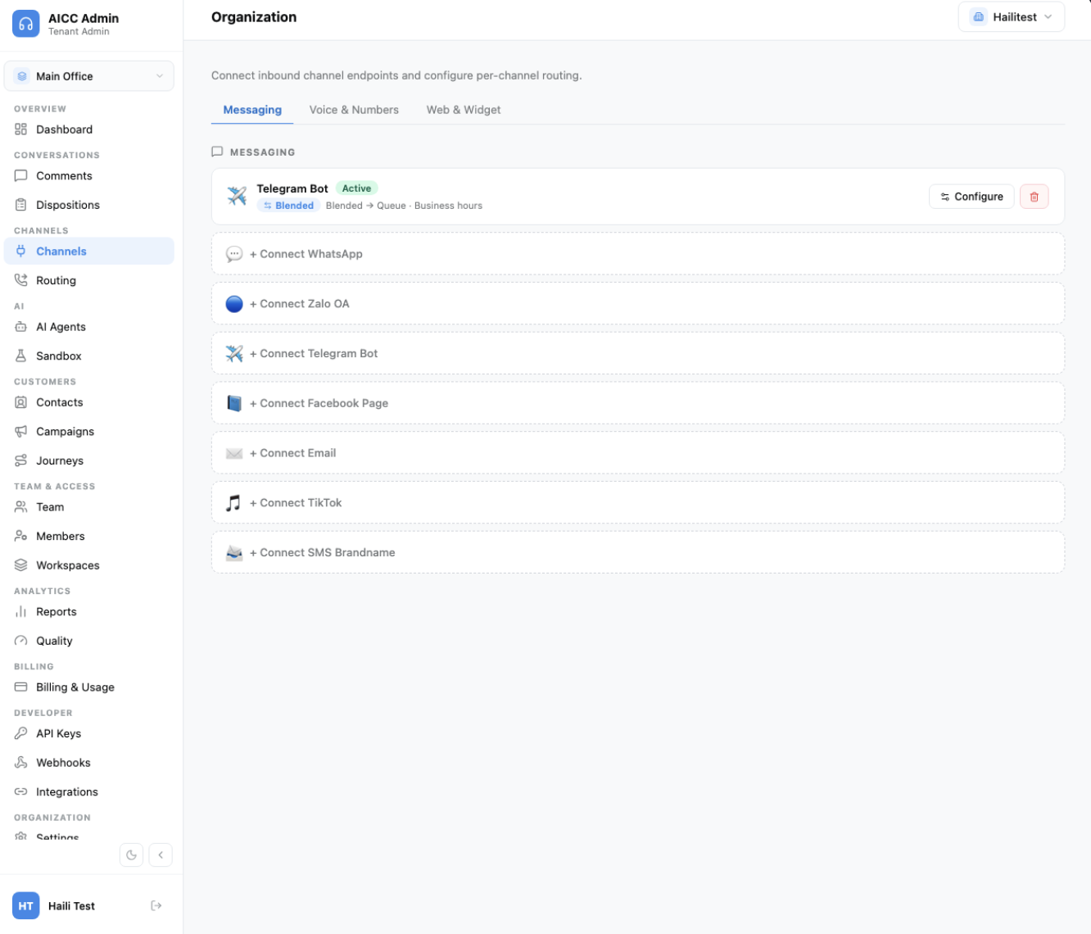The height and width of the screenshot is (934, 1091).
Task: Click the AI Agents robot icon
Action: [x=21, y=327]
